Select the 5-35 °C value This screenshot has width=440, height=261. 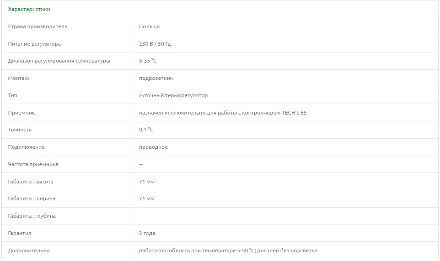(x=148, y=61)
